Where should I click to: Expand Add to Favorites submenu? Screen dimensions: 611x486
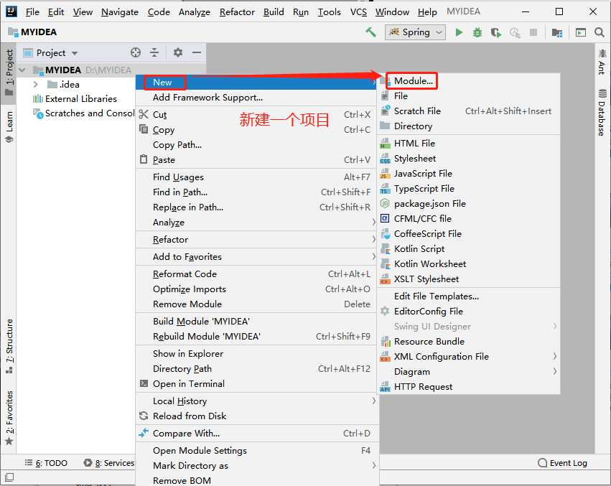[256, 257]
